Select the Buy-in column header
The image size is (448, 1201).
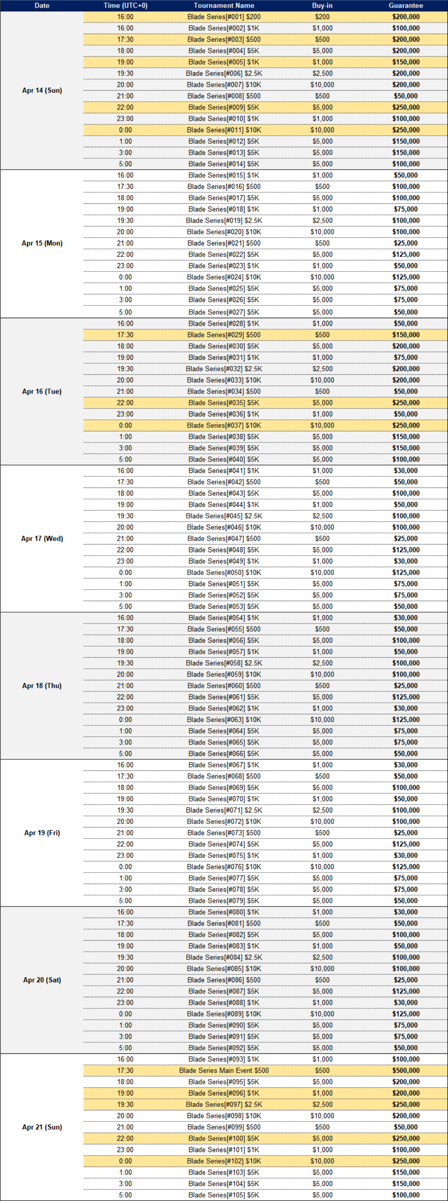(322, 6)
